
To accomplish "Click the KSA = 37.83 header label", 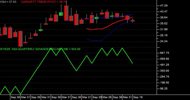I will point(8,2).
